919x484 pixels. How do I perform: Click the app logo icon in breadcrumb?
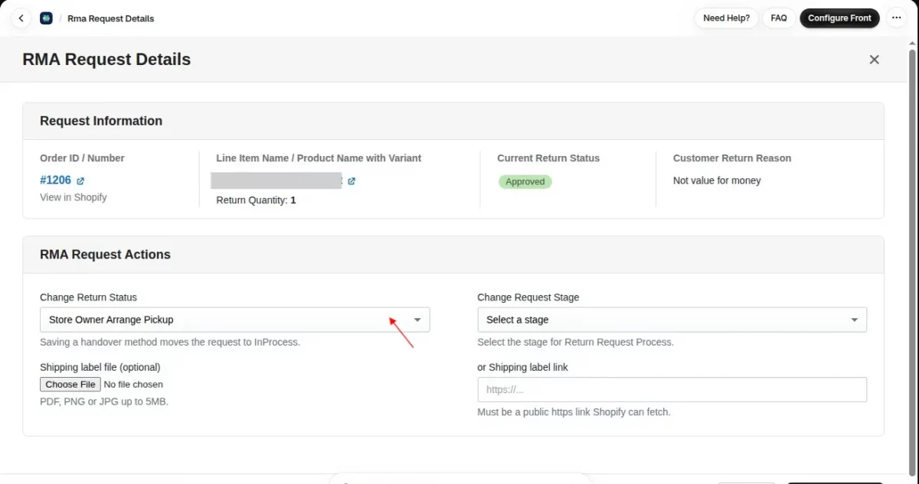click(46, 18)
